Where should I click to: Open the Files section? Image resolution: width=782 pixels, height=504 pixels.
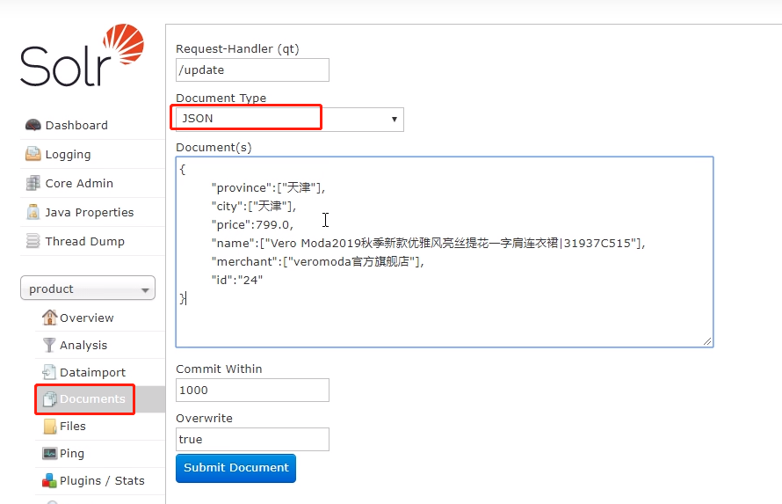tap(73, 426)
